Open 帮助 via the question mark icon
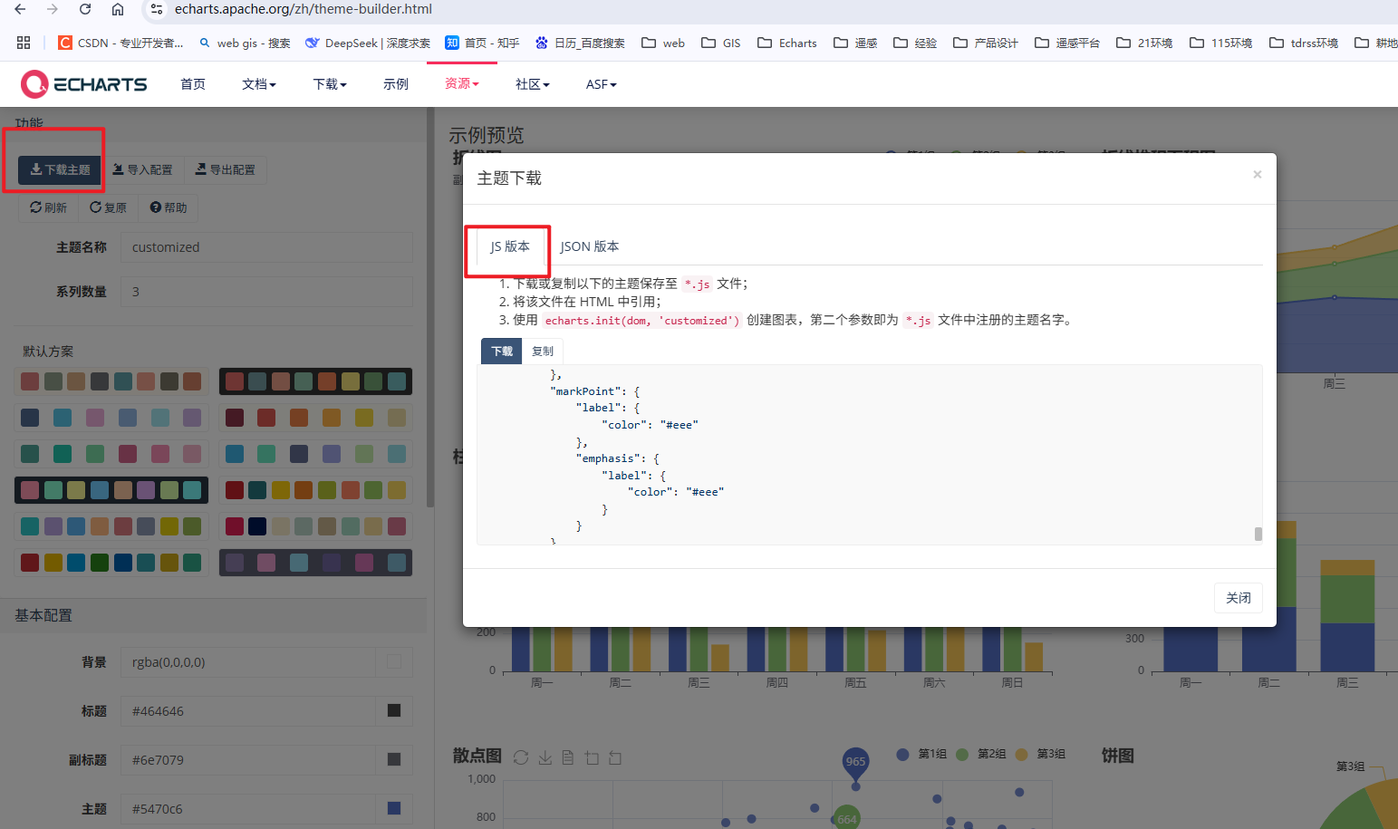1398x829 pixels. (x=168, y=207)
